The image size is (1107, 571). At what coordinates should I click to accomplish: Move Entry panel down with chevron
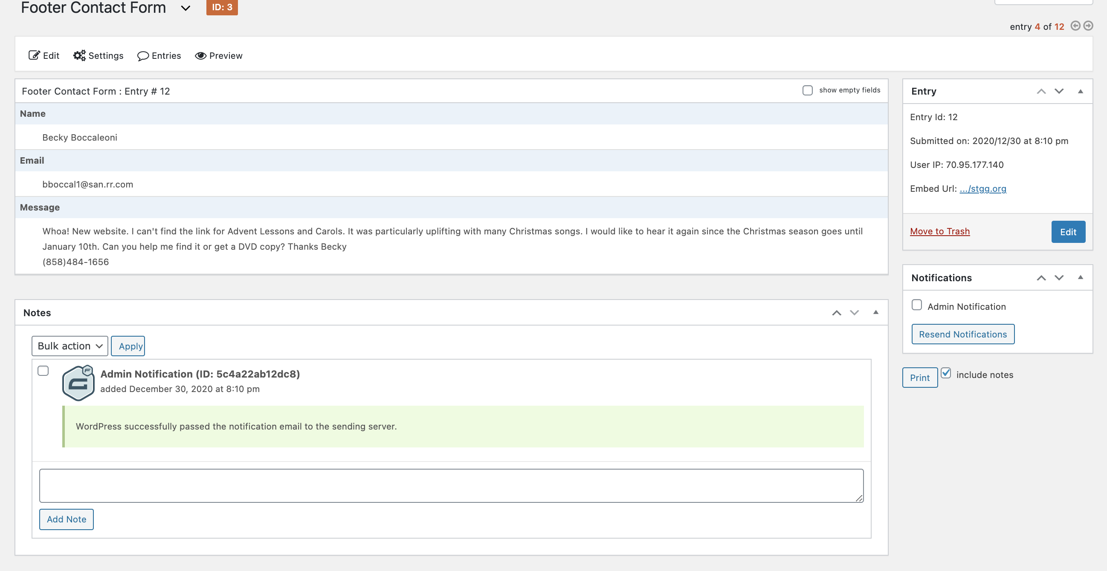[1059, 92]
